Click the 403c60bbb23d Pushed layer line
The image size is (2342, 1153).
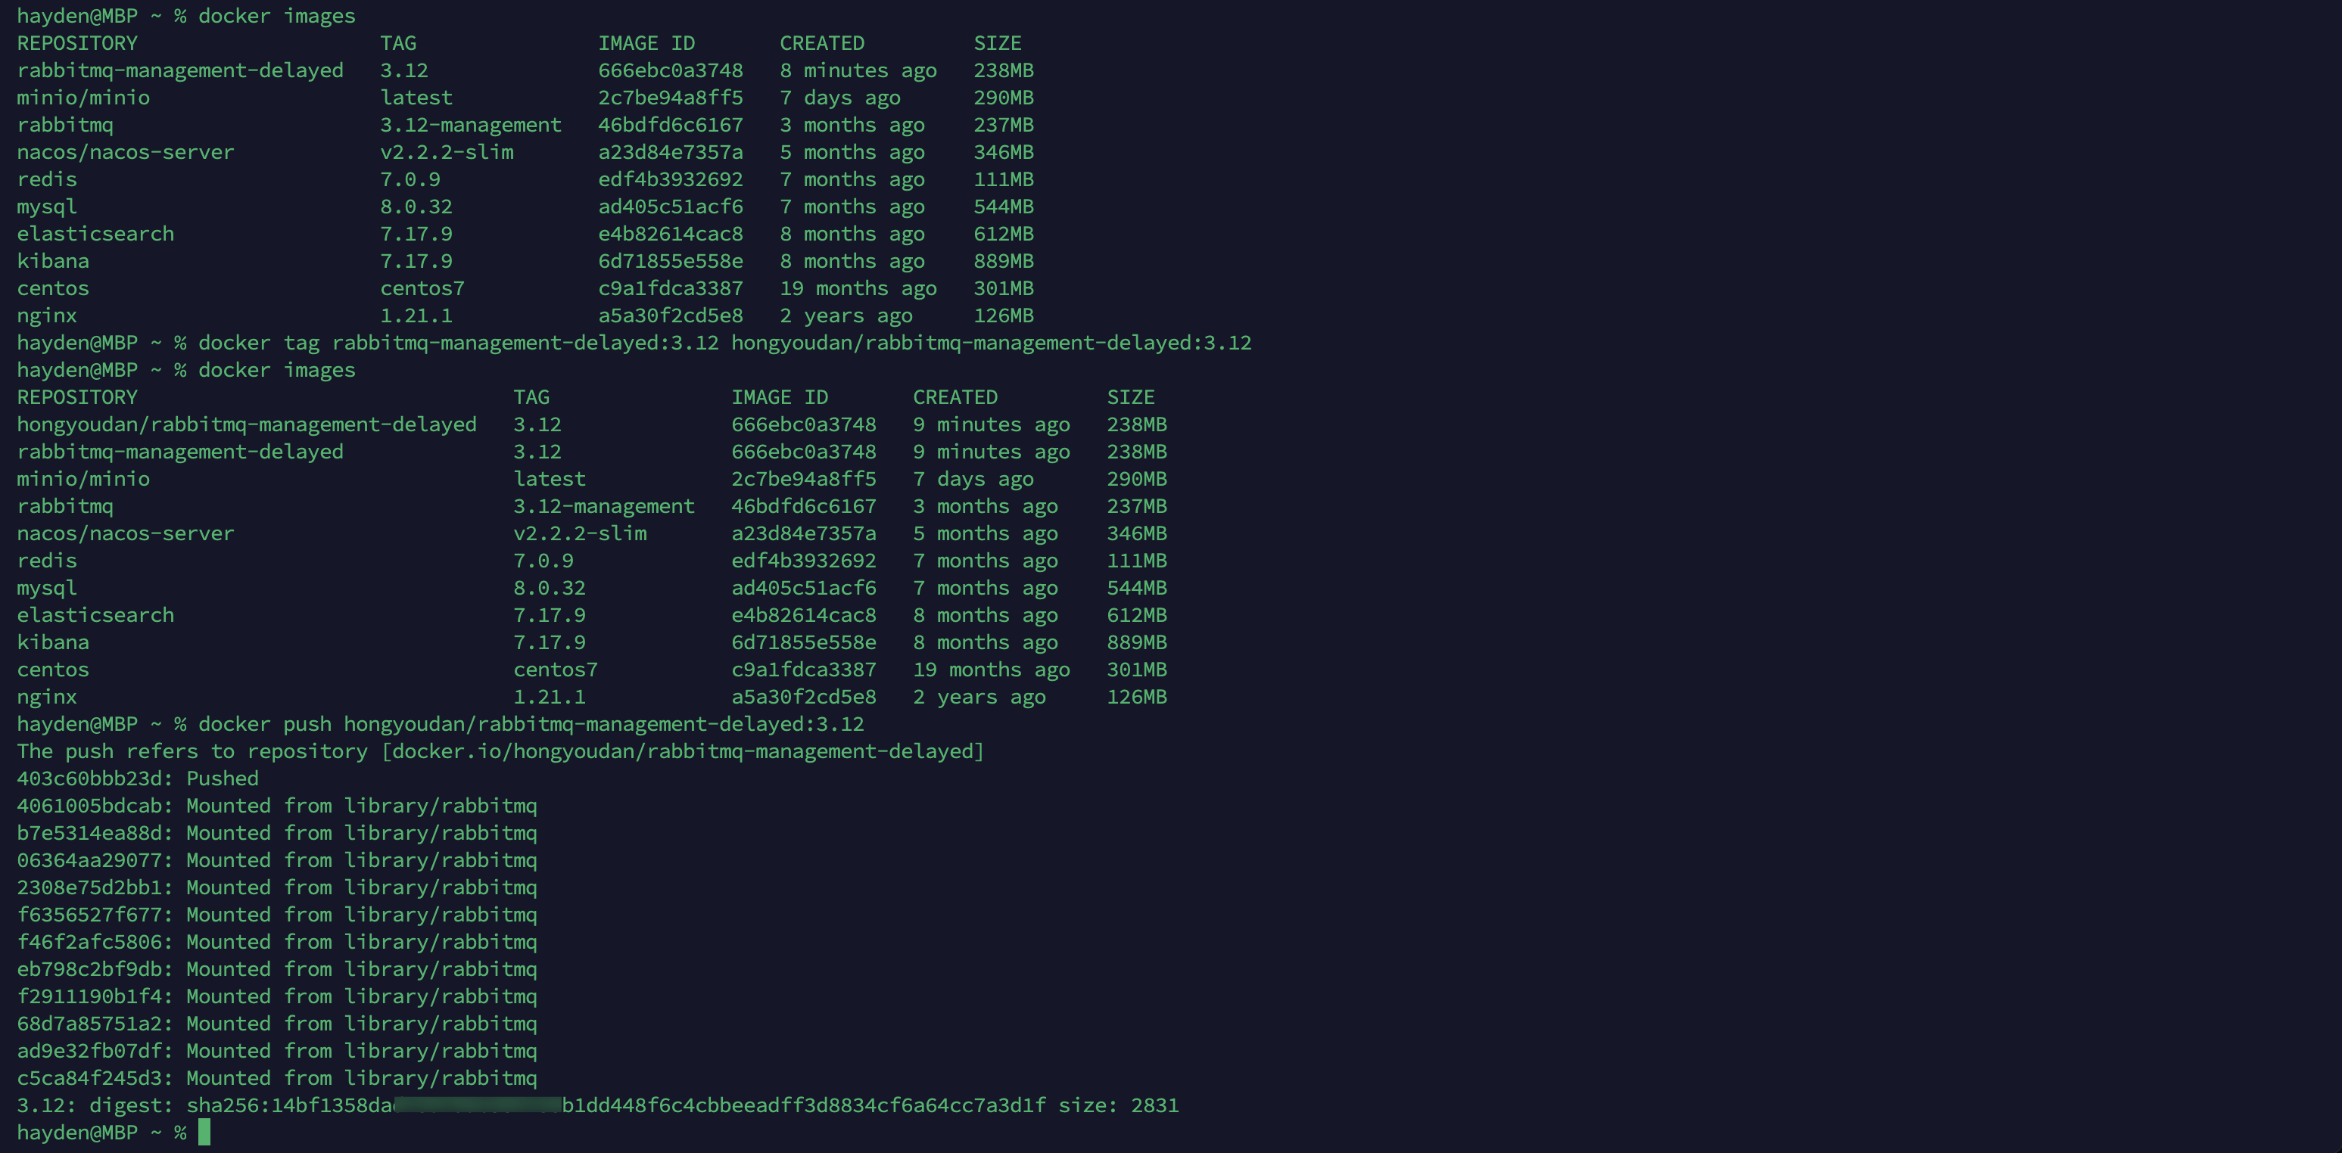coord(137,779)
